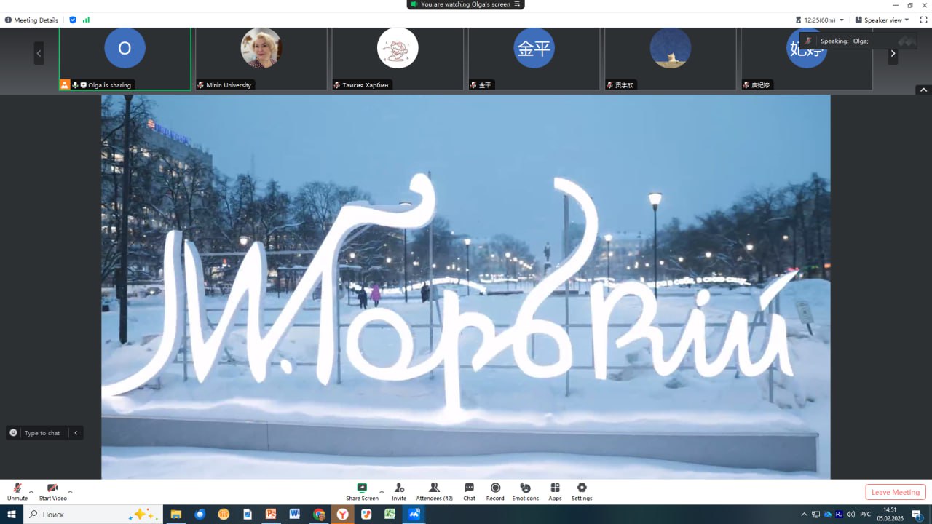Click the Type to chat field
The image size is (932, 524).
click(42, 433)
